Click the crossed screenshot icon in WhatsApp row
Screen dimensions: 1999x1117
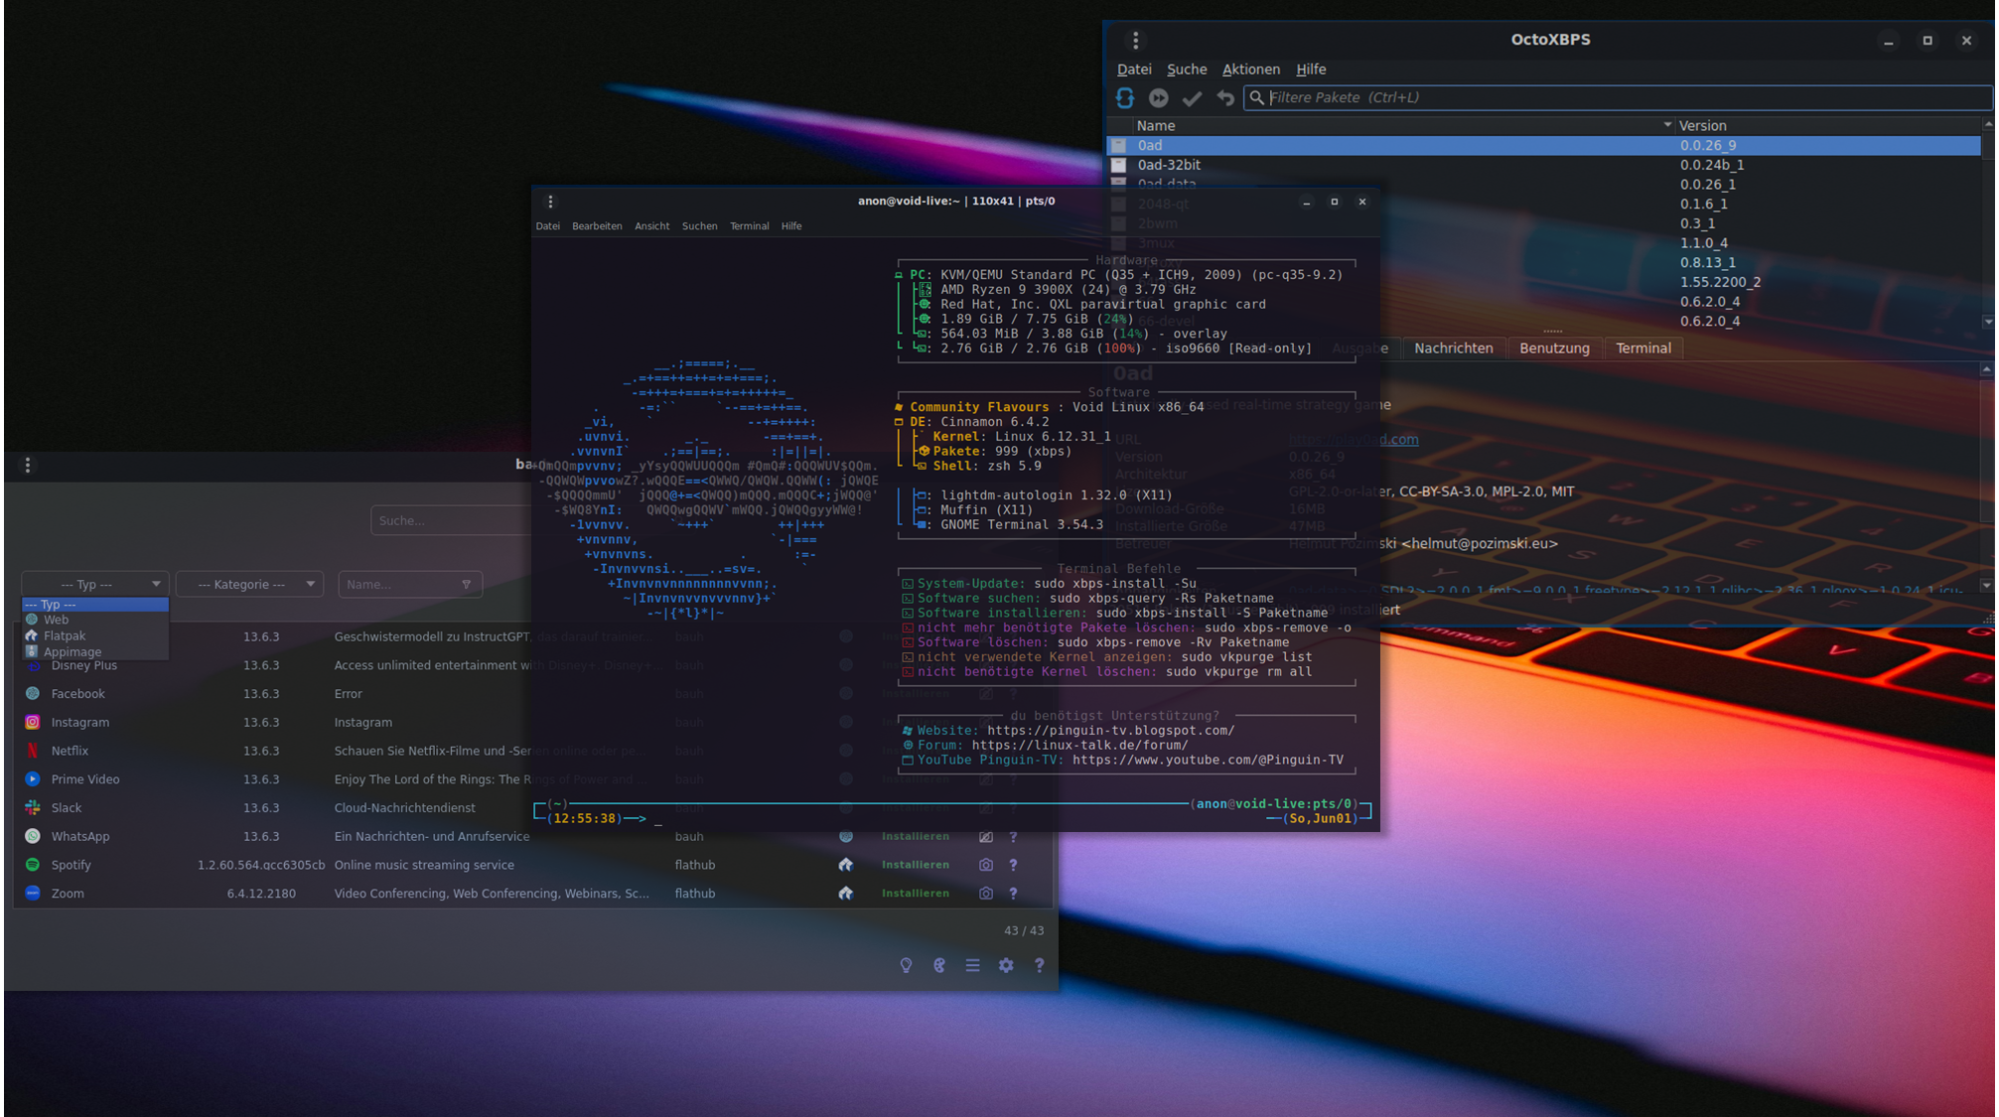coord(985,837)
